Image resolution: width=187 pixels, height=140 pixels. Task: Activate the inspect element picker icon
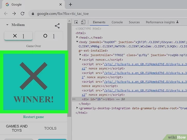click(x=76, y=22)
